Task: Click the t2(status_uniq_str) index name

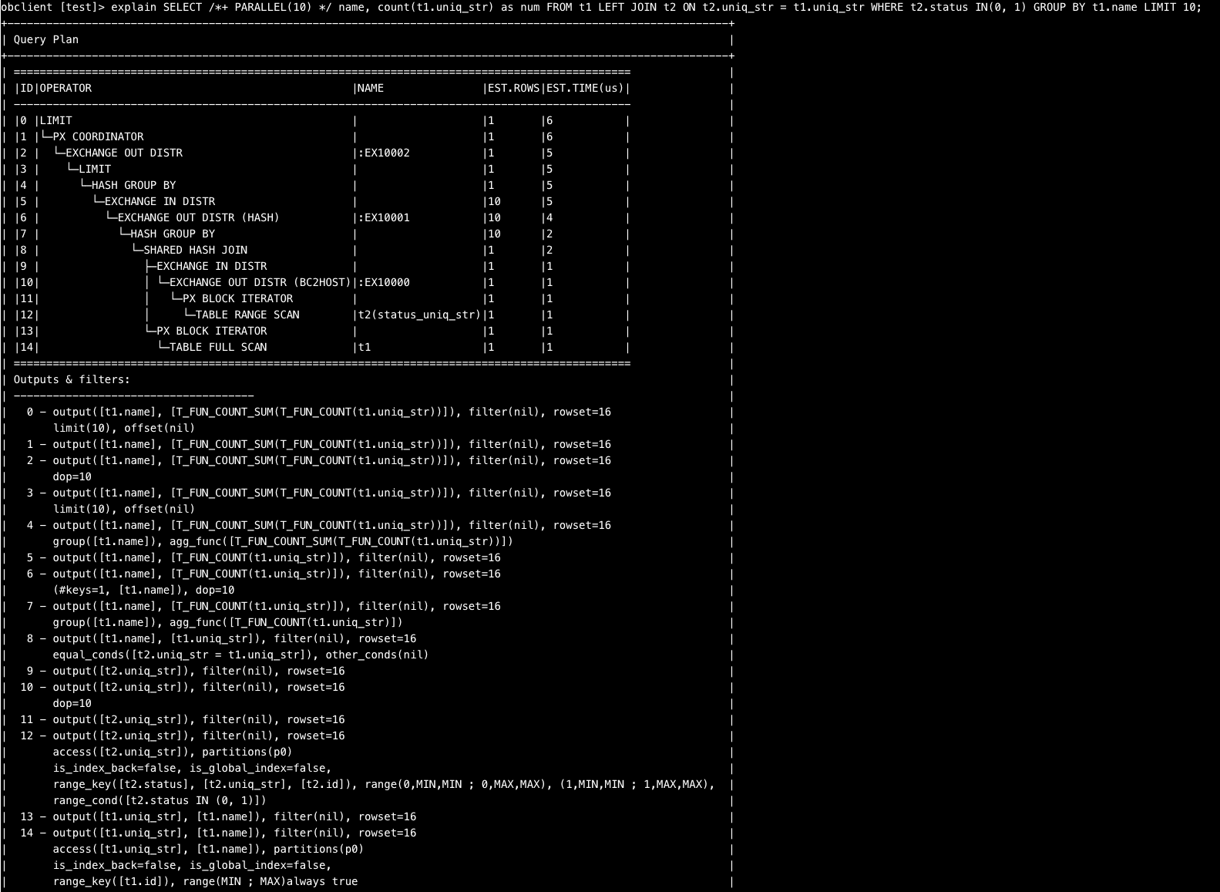Action: point(419,315)
